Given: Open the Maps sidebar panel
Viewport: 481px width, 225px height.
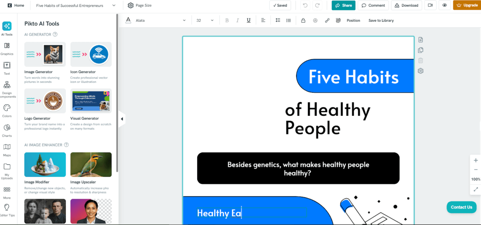Looking at the screenshot, I should [7, 150].
